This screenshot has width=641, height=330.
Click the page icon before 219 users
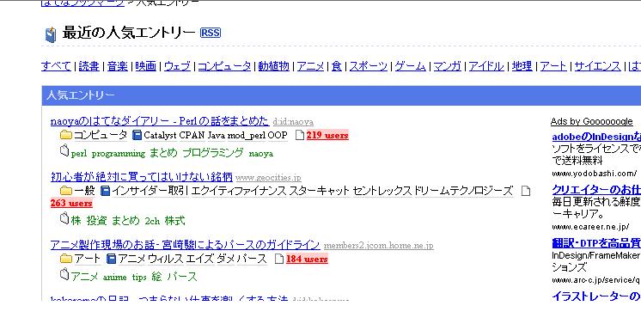pos(300,135)
